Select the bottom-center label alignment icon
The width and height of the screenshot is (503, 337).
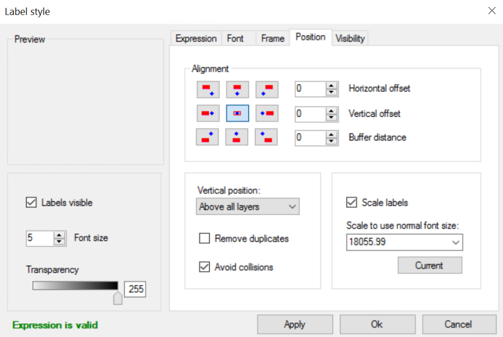tap(237, 137)
